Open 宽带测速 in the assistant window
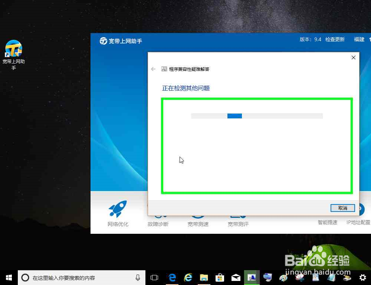This screenshot has height=285, width=371. (x=198, y=224)
